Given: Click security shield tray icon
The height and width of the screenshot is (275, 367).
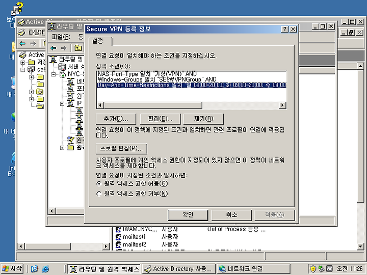Looking at the screenshot, I should pos(312,269).
